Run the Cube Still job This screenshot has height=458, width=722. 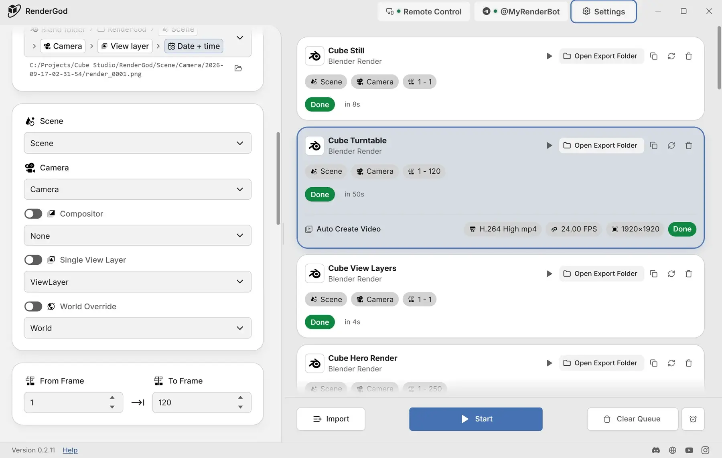coord(549,56)
